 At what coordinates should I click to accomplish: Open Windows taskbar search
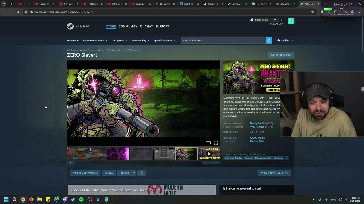click(15, 199)
